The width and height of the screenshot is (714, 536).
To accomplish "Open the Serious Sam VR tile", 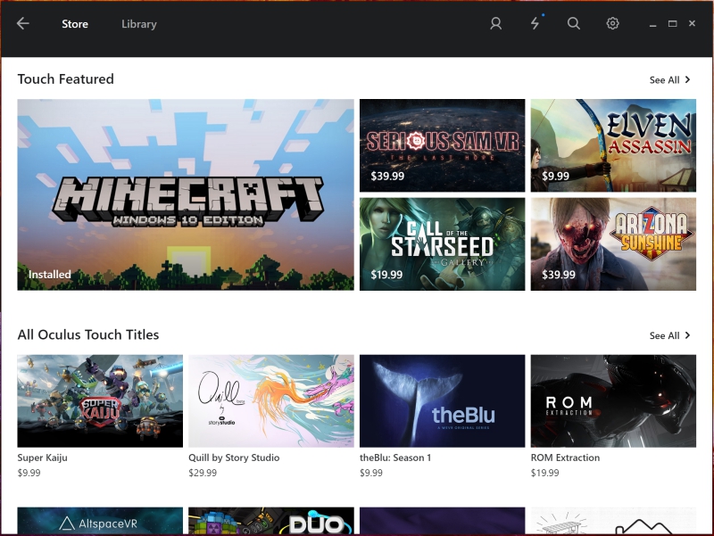I will [442, 145].
